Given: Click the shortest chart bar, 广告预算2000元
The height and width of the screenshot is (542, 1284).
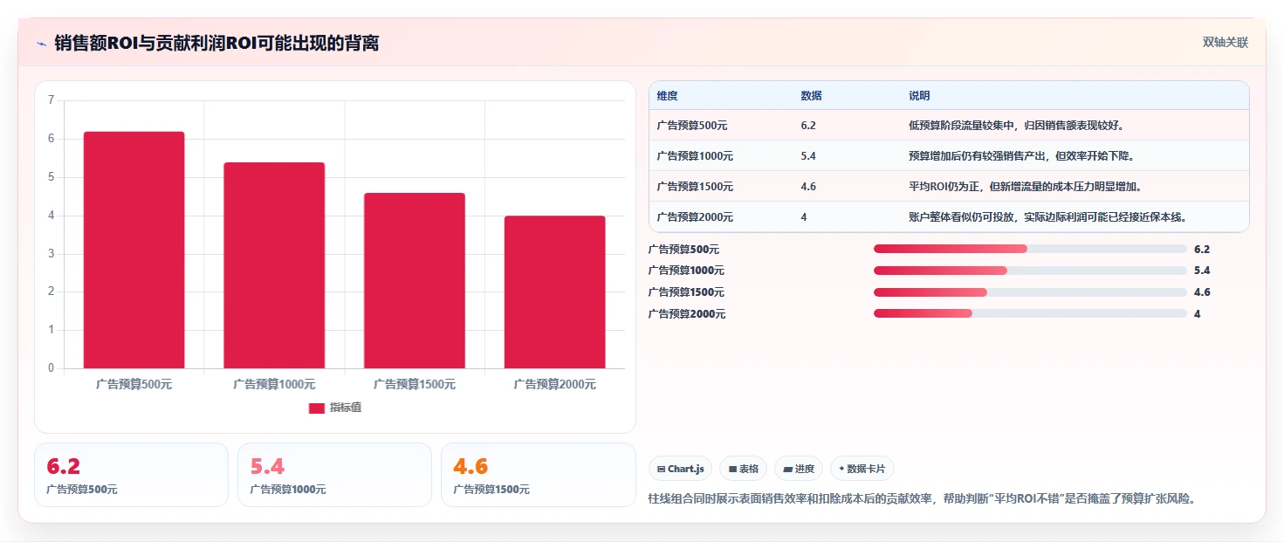Looking at the screenshot, I should [x=555, y=292].
